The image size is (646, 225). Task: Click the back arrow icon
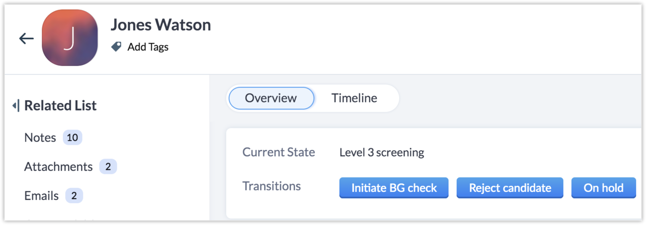26,38
